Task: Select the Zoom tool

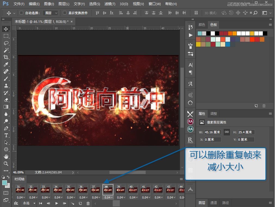Action: (6, 164)
